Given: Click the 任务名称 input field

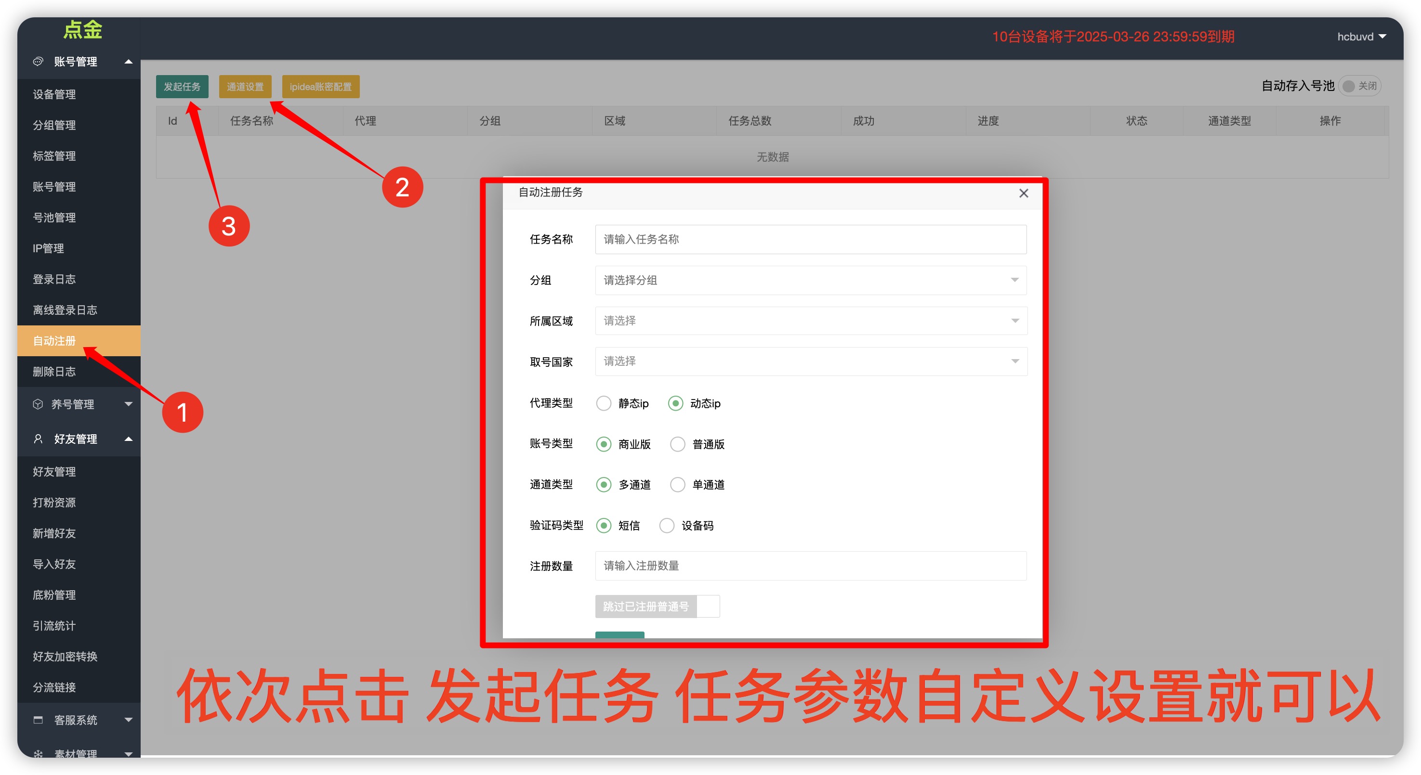Looking at the screenshot, I should 810,239.
